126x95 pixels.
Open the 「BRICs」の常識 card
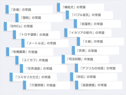[27, 26]
